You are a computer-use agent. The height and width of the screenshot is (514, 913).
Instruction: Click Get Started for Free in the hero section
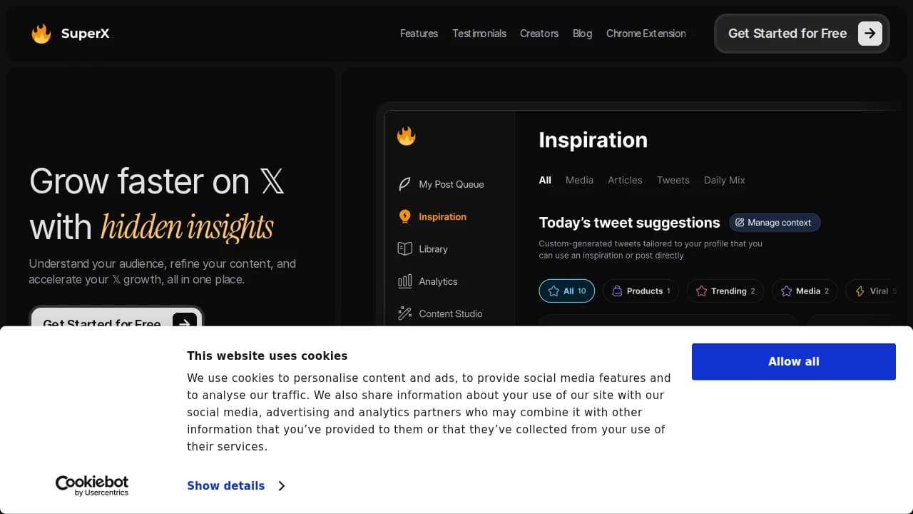(101, 324)
